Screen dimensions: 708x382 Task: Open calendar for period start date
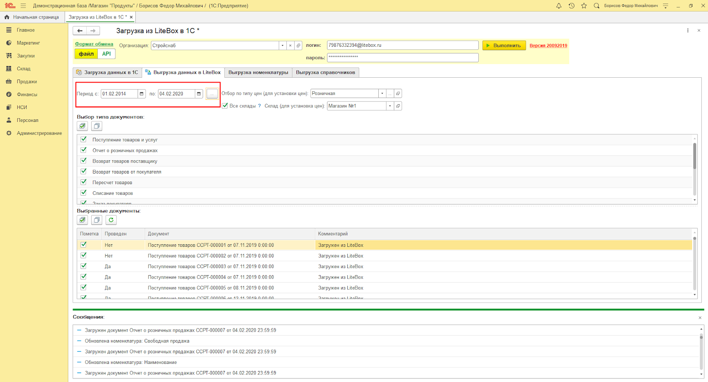[x=142, y=94]
